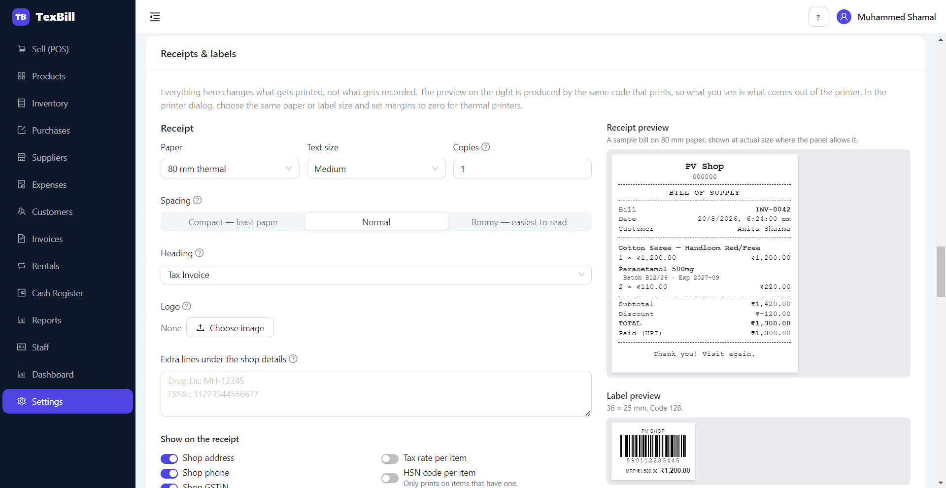The image size is (946, 488).
Task: Click the Purchases sidebar icon
Action: click(22, 130)
